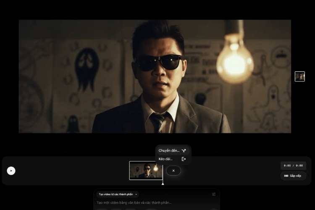The image size is (315, 210).
Task: Select the 'Kéo dài...' menu option
Action: [172, 159]
